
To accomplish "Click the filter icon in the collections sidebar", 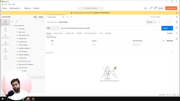I will [x=17, y=22].
